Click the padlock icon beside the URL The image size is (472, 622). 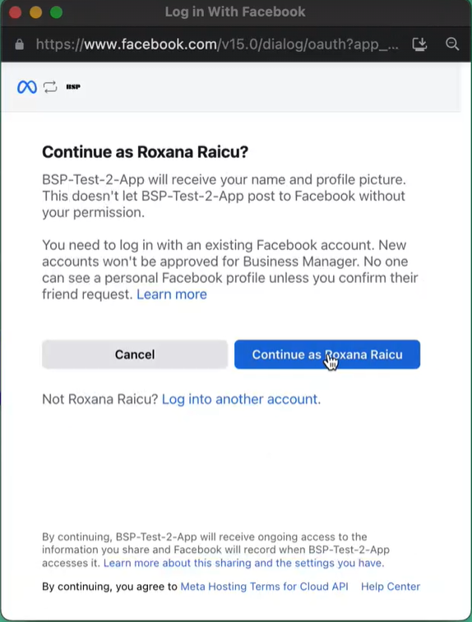[19, 44]
